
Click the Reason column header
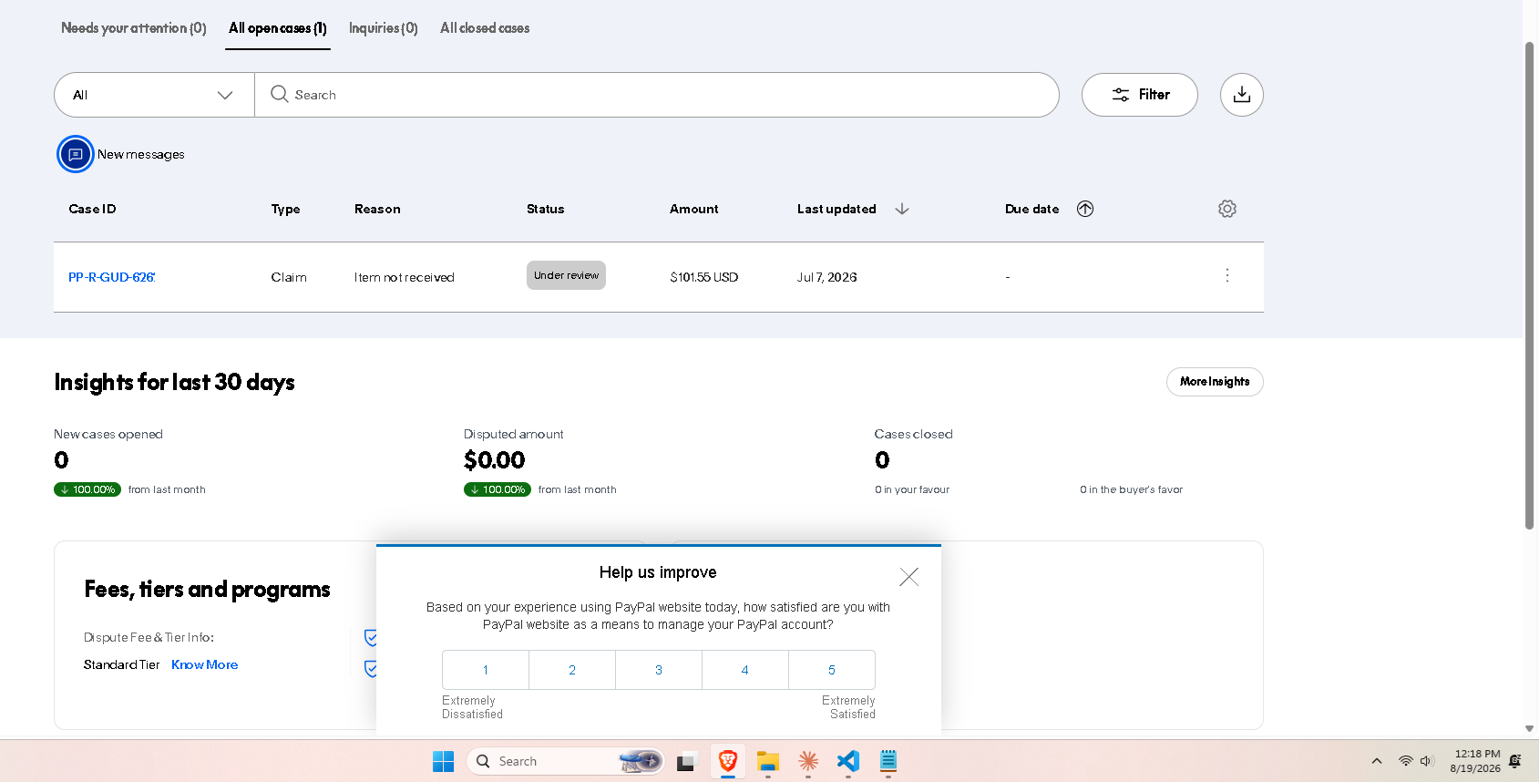coord(377,209)
